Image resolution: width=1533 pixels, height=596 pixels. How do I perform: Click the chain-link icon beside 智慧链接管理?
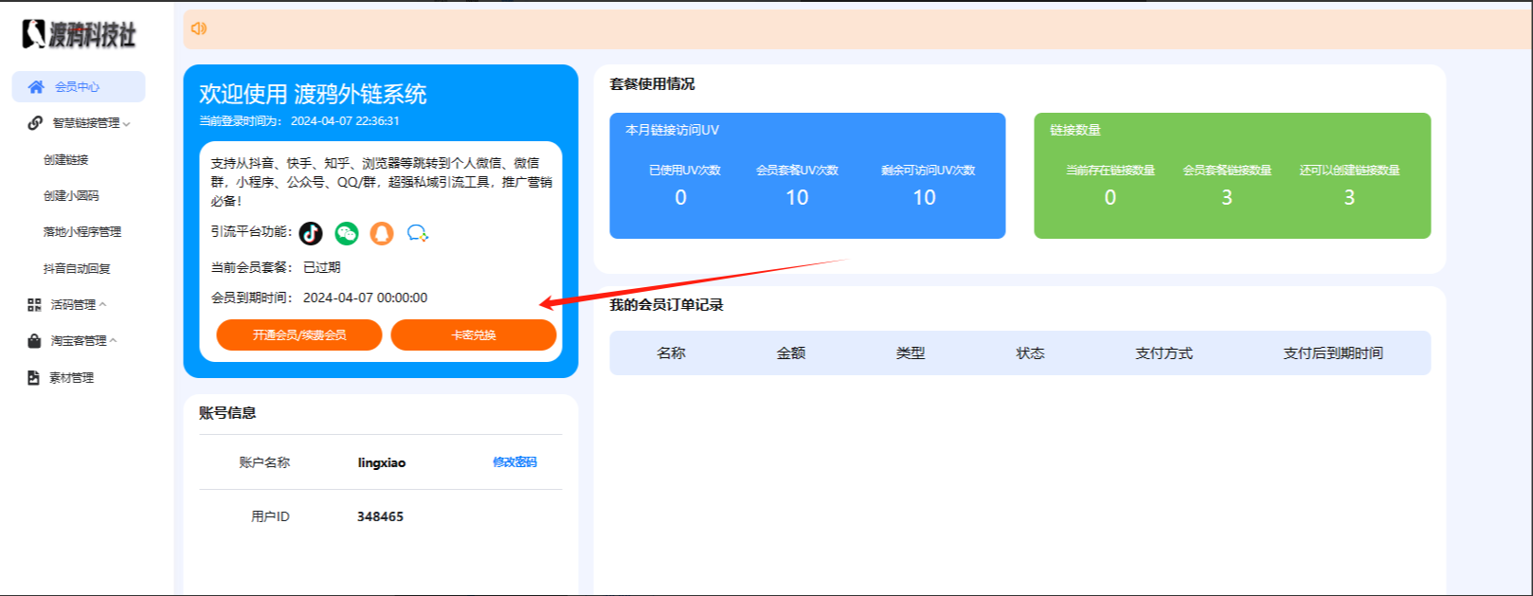[x=35, y=123]
